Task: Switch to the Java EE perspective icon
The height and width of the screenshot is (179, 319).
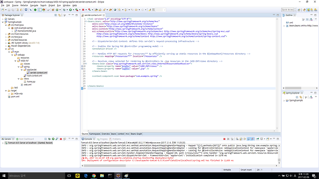Action: click(304, 10)
